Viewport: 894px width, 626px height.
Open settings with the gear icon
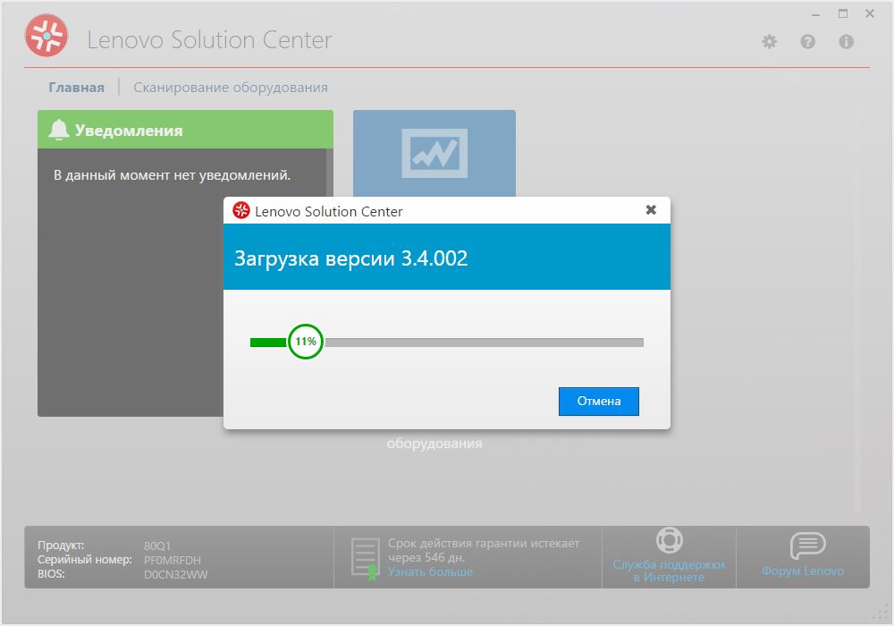pos(769,42)
